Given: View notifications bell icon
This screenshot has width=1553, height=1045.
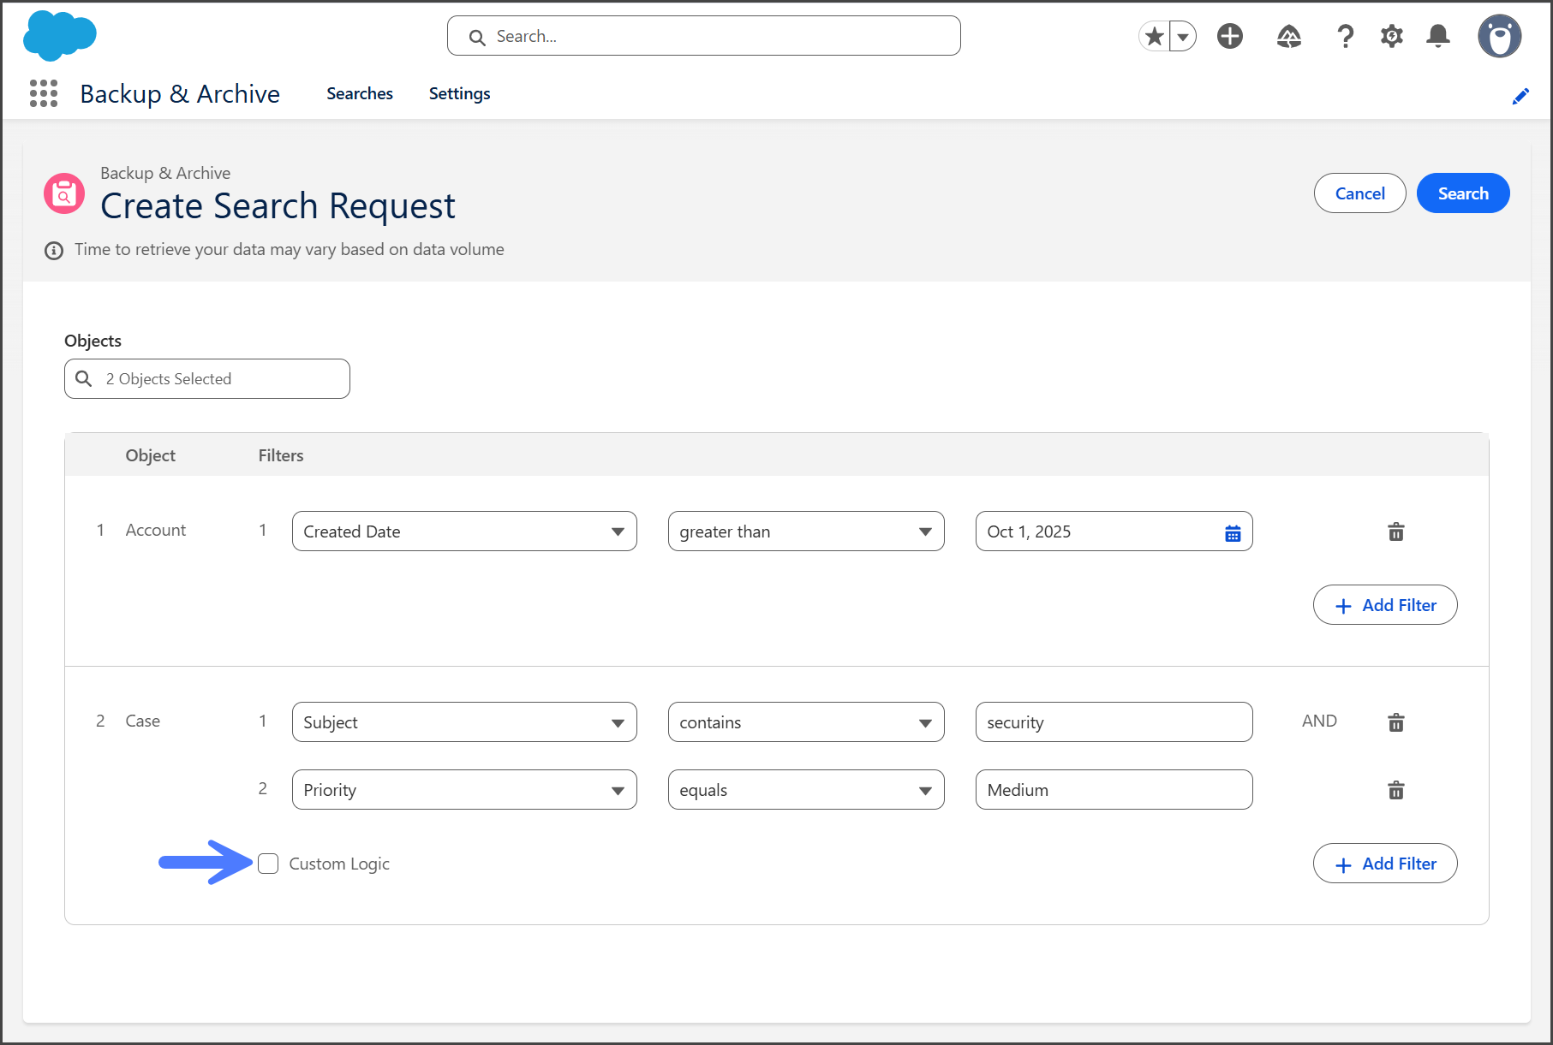Looking at the screenshot, I should coord(1438,36).
